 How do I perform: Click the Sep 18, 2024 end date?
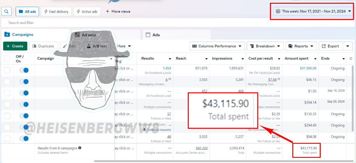336,91
